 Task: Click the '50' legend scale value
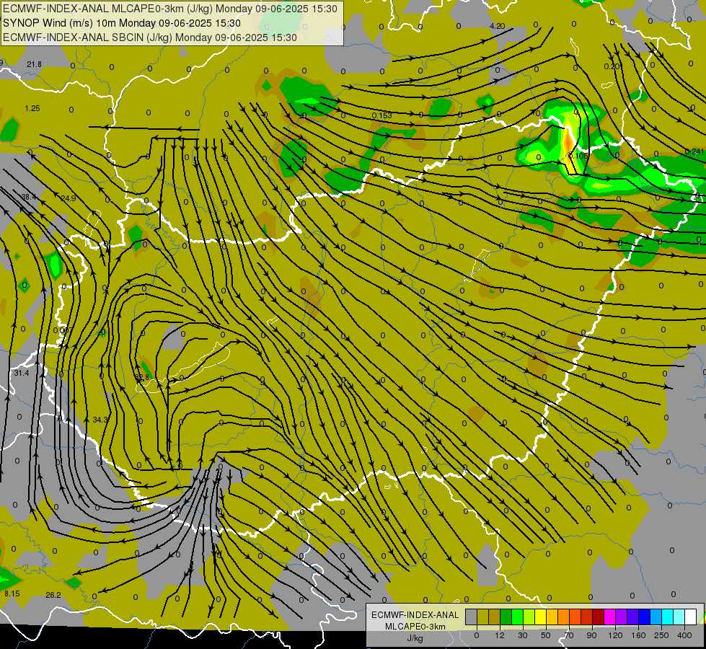(x=546, y=635)
